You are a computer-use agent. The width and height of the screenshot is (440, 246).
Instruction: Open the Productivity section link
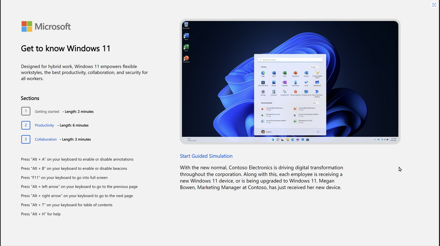coord(44,125)
